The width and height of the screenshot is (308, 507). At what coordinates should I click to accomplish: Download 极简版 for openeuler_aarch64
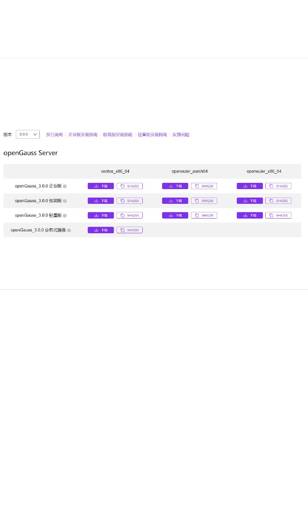(x=175, y=201)
